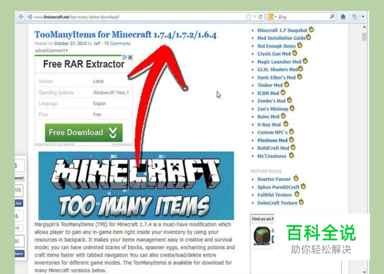This screenshot has width=384, height=274.
Task: Open the Bing search engine selector
Action: click(272, 17)
